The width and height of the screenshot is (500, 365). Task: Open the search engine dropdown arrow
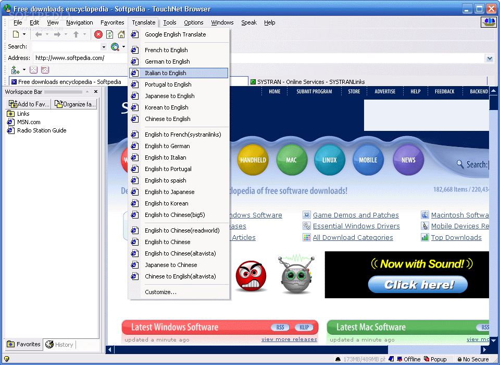click(123, 46)
